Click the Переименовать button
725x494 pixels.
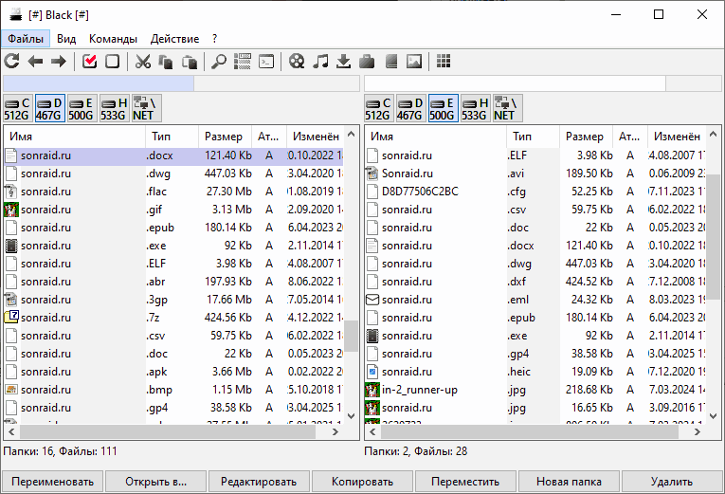[53, 482]
